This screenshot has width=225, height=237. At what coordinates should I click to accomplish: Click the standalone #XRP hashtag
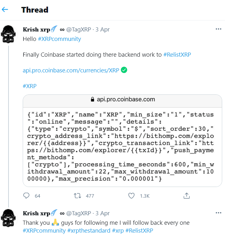(30, 86)
